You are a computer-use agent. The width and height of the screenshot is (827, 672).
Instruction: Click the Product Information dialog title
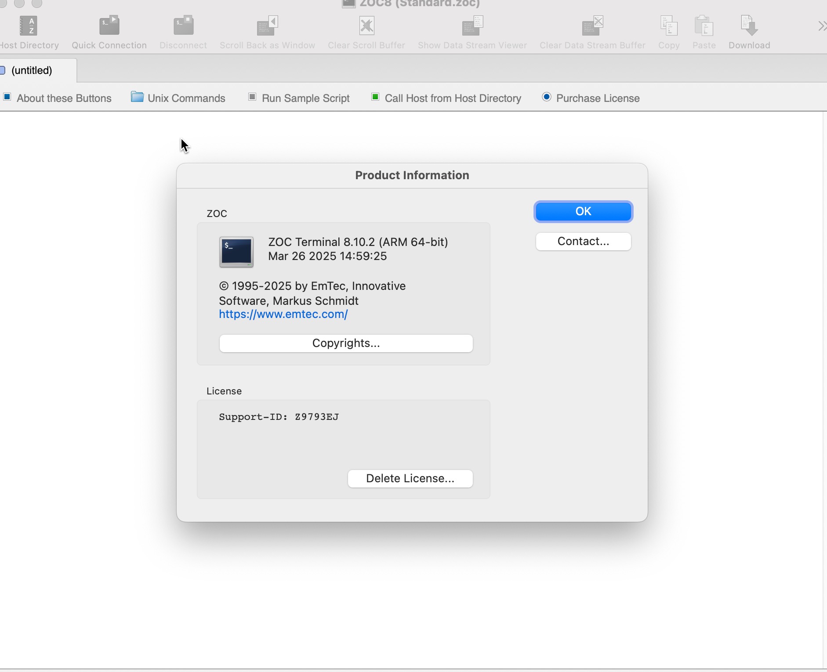[412, 175]
